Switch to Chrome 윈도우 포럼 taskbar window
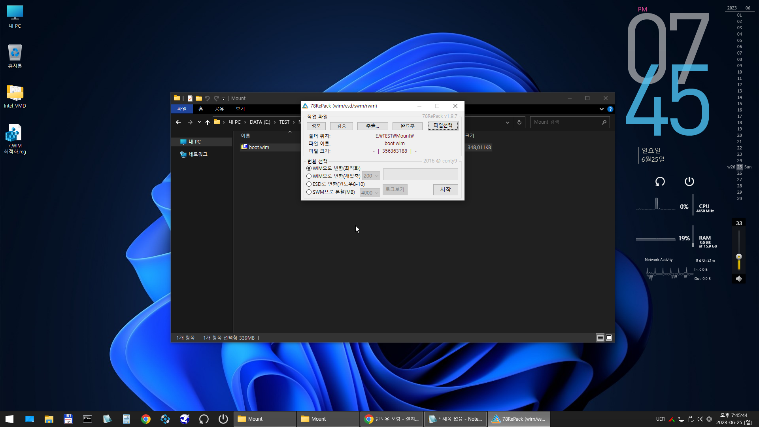Image resolution: width=759 pixels, height=427 pixels. coord(392,419)
